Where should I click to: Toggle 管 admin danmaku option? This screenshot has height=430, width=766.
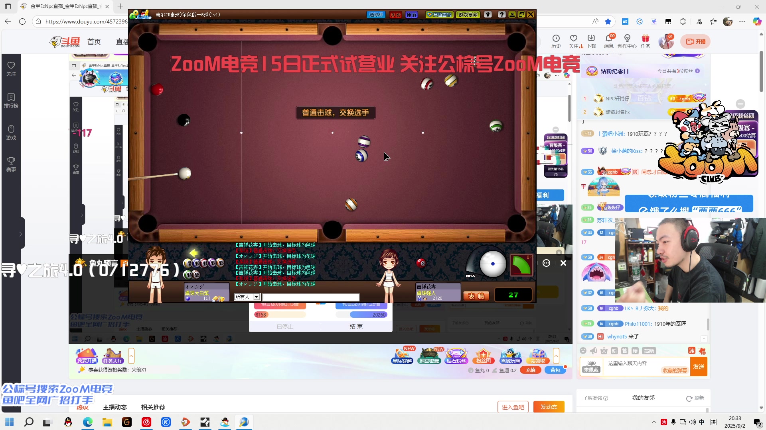625,351
